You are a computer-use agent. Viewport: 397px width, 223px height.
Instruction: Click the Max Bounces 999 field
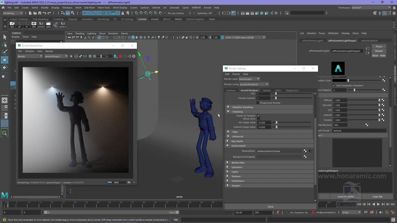coord(340,125)
